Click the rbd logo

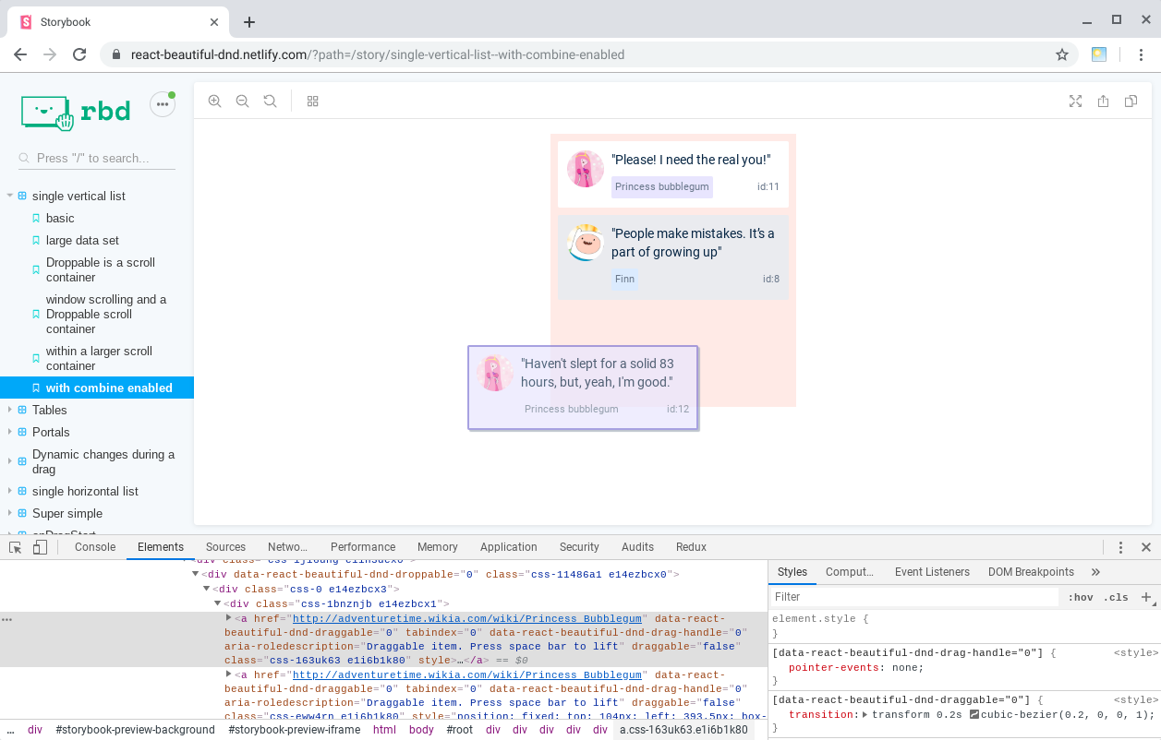click(76, 112)
